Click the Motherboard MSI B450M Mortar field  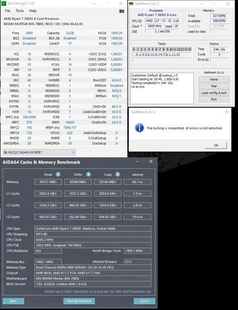pos(92,278)
